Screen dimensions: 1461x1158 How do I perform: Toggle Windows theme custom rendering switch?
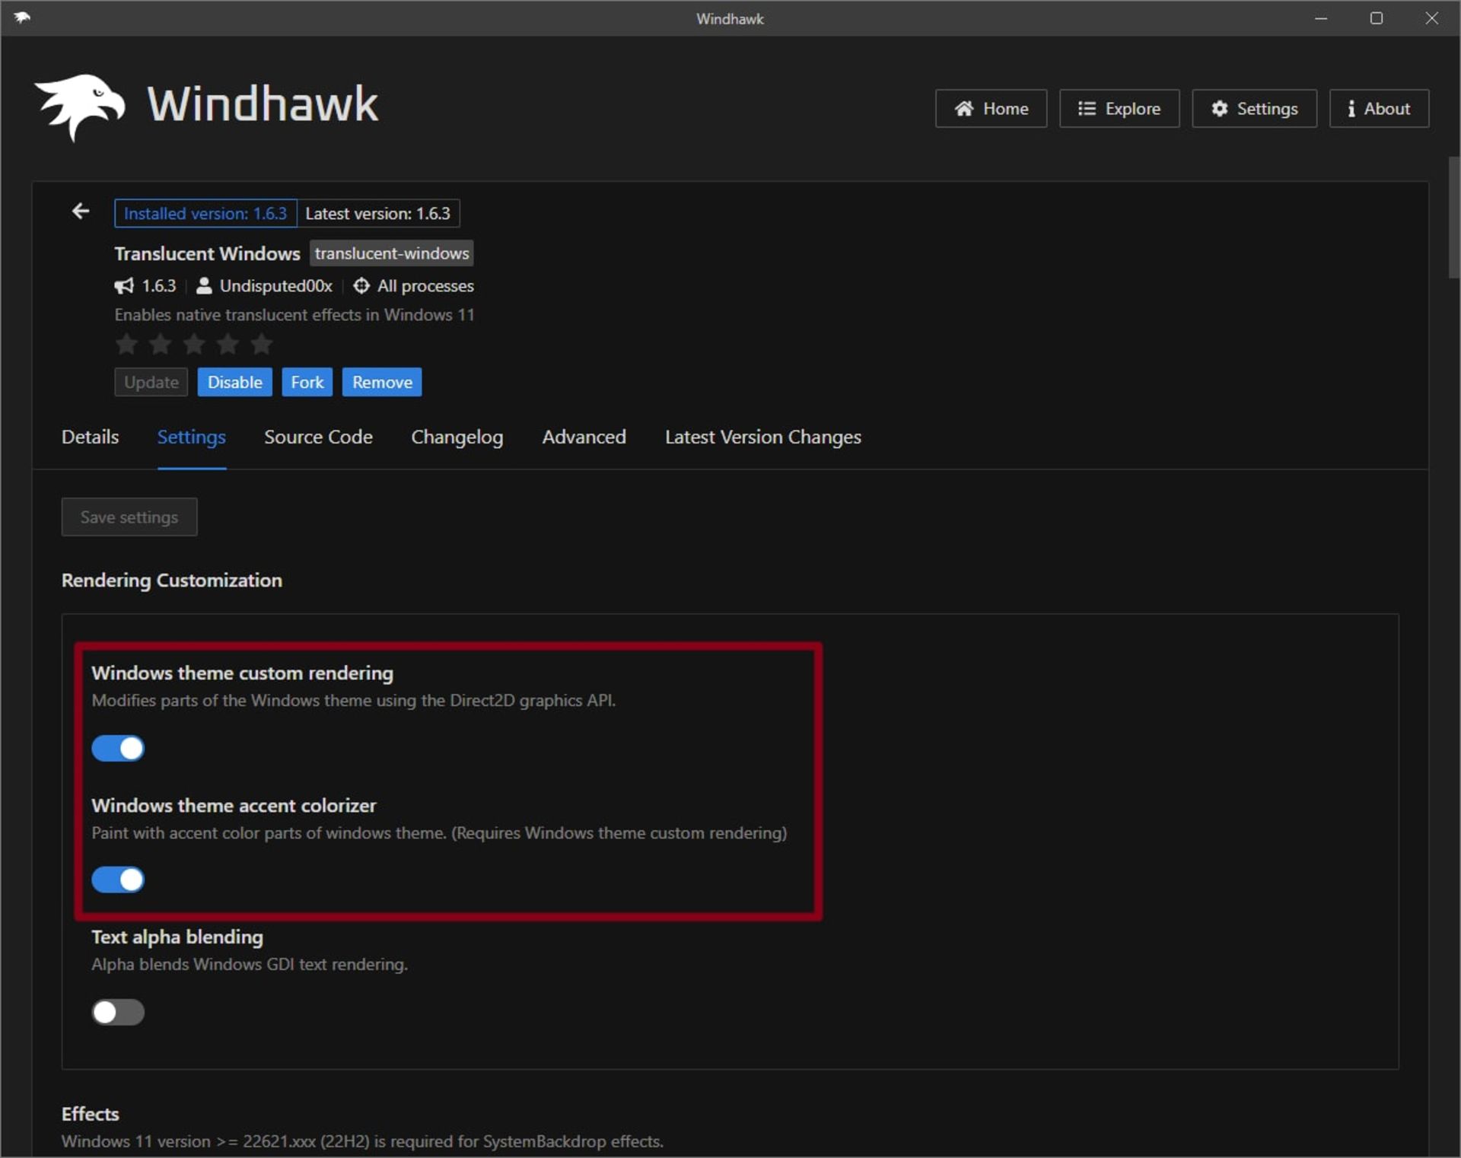click(118, 748)
